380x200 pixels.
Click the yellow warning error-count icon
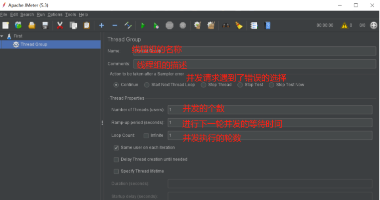click(x=344, y=25)
